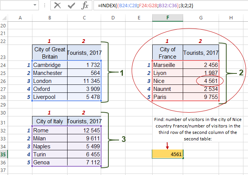
Task: Select row 24 header
Action: (x=4, y=65)
